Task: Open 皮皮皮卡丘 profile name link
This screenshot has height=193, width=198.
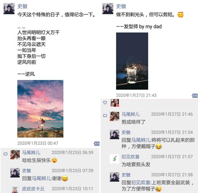Action: tap(33, 189)
